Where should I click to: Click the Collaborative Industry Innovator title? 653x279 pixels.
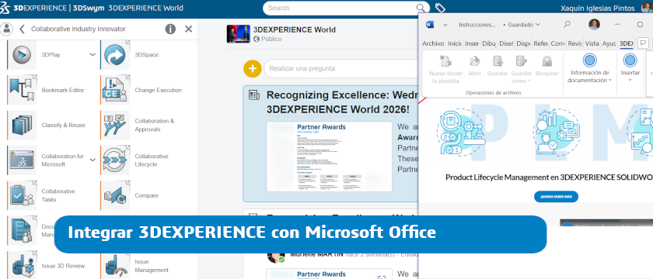point(79,29)
